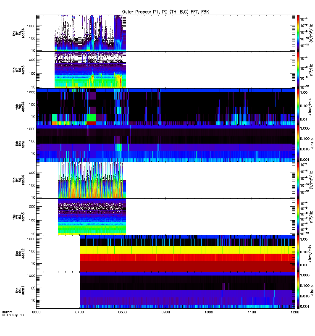Select the thb fbk edc34 panel label
This screenshot has width=315, height=336.
(20, 107)
